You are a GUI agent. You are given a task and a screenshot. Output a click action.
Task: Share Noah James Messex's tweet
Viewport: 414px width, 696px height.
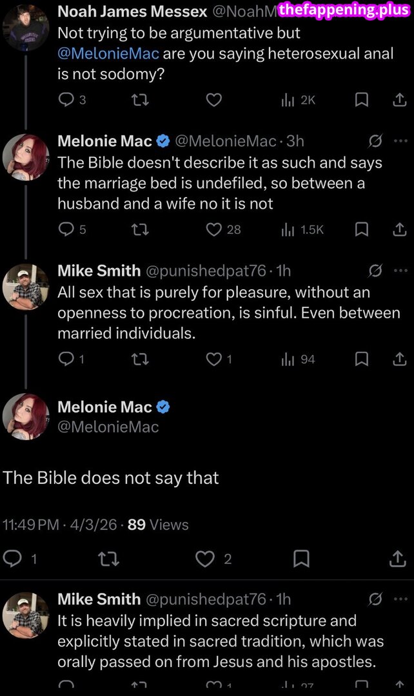pyautogui.click(x=399, y=100)
